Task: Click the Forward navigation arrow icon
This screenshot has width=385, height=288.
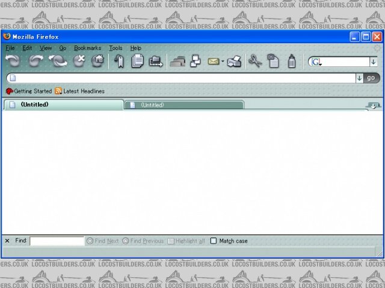Action: pos(36,61)
